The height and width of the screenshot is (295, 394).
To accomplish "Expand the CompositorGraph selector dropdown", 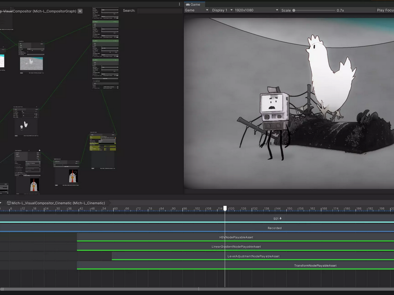I will [x=80, y=11].
